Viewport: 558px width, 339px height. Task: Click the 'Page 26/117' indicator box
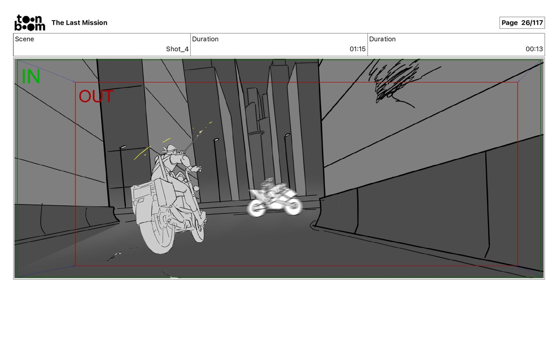click(x=522, y=23)
